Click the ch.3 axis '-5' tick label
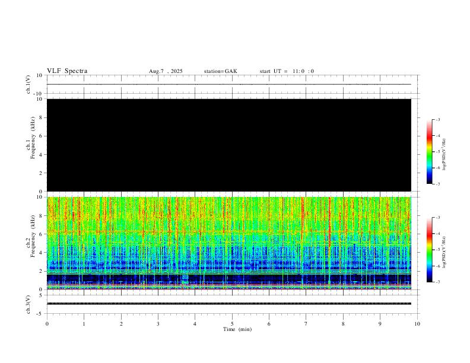The height and width of the screenshot is (363, 470). pyautogui.click(x=40, y=314)
